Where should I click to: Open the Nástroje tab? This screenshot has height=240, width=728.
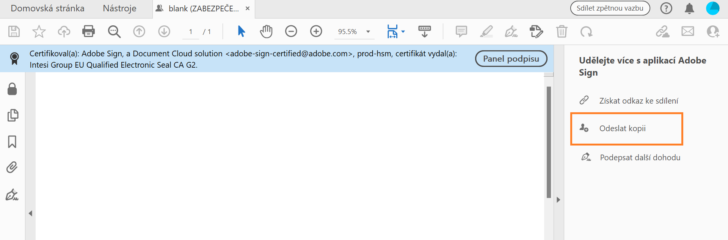click(119, 8)
